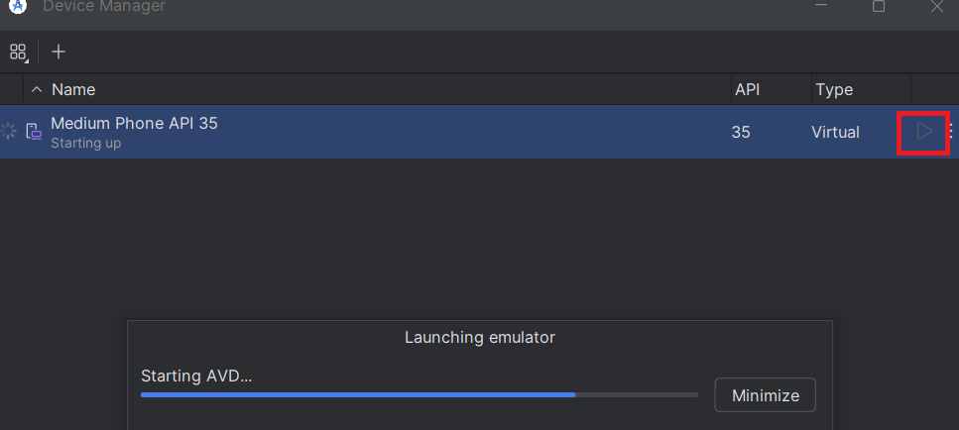This screenshot has width=959, height=430.
Task: Click the API level 35 cell
Action: [x=741, y=132]
